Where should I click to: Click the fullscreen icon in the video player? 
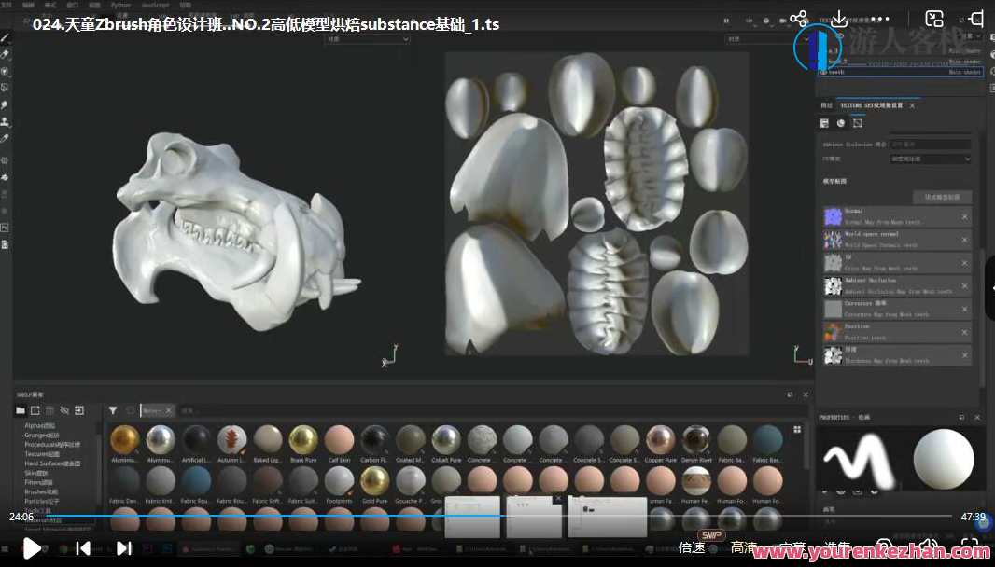pyautogui.click(x=971, y=547)
